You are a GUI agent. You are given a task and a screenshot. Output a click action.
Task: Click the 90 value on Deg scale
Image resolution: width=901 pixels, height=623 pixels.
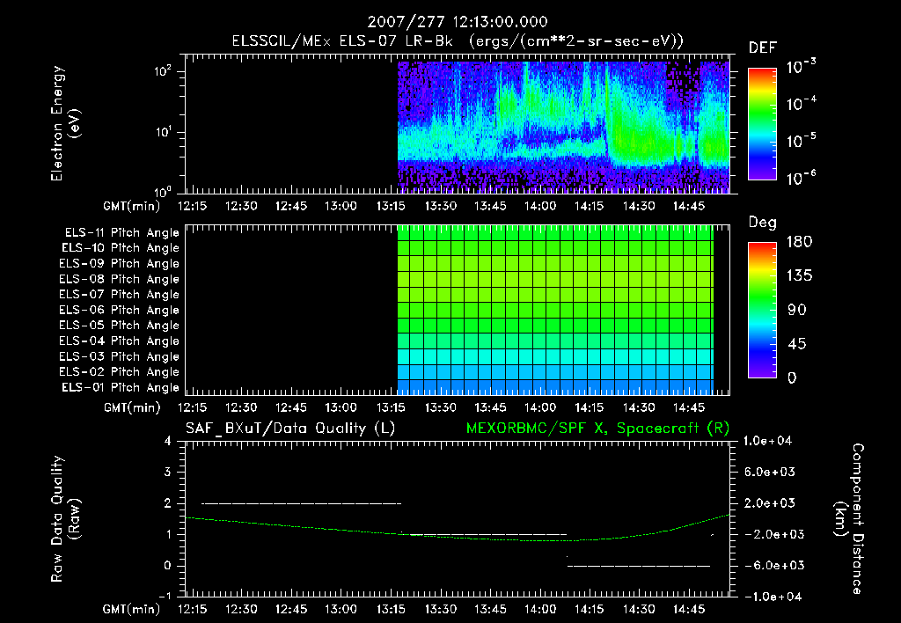[797, 311]
